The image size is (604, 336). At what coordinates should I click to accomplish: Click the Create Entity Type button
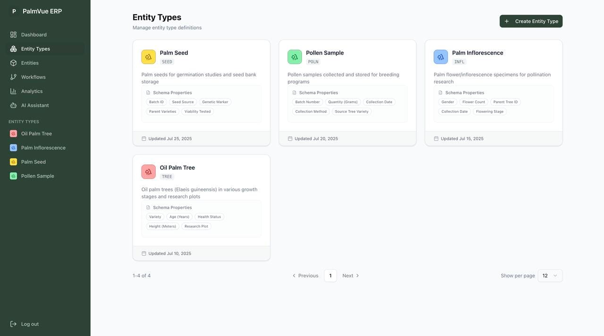point(531,21)
